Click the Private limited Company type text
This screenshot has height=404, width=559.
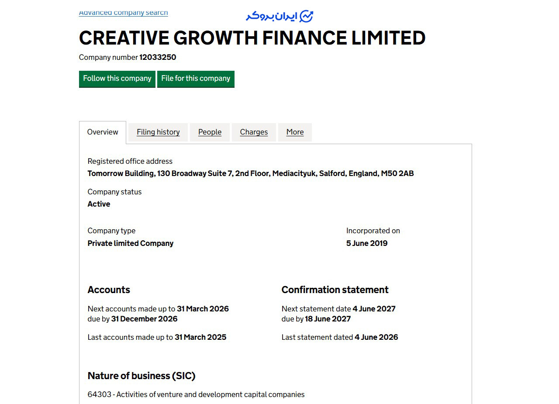131,243
